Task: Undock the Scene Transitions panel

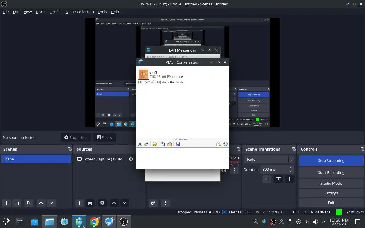Action: 294,149
